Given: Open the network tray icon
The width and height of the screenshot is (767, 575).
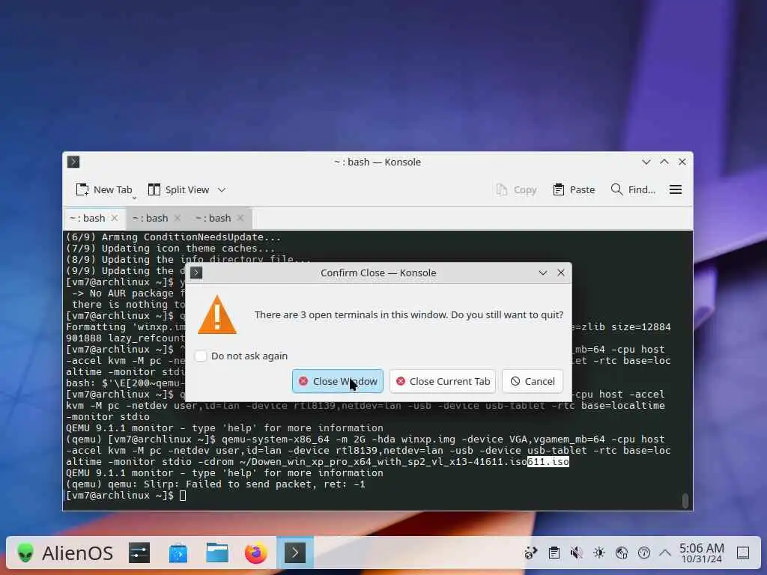Looking at the screenshot, I should [621, 553].
